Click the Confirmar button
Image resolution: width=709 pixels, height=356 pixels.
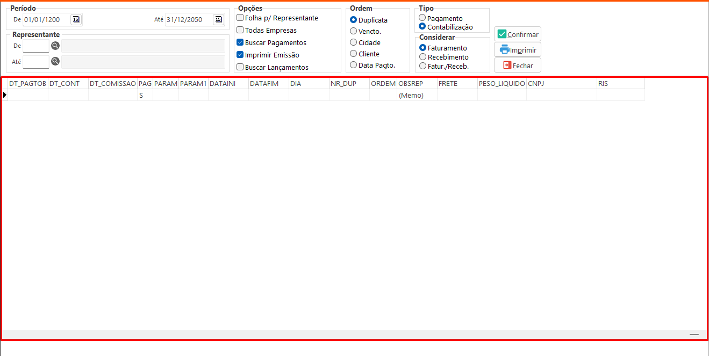[517, 34]
